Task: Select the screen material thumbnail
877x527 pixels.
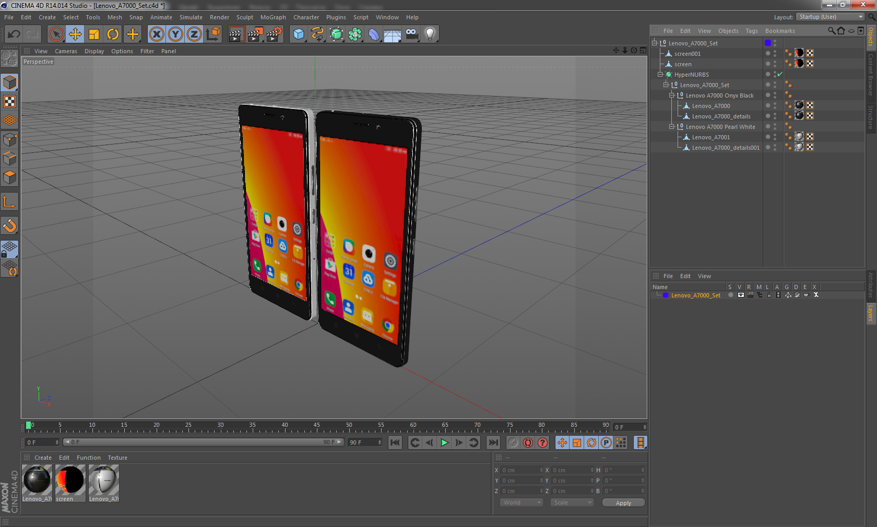Action: pyautogui.click(x=70, y=484)
